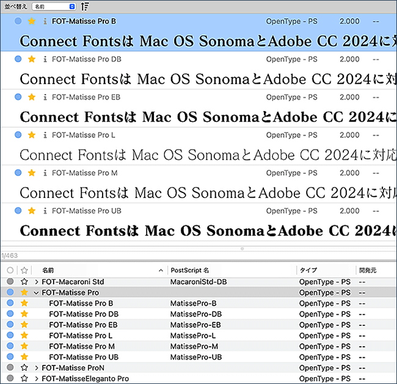Sort by 名前 column header

point(48,270)
